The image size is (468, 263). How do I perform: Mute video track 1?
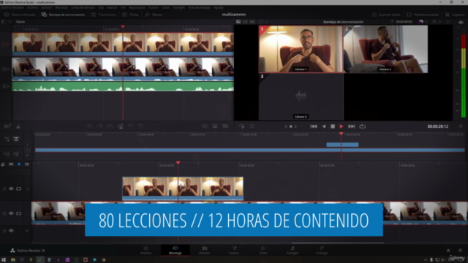point(11,213)
